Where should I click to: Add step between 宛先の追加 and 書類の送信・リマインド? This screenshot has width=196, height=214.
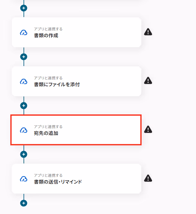point(24,154)
